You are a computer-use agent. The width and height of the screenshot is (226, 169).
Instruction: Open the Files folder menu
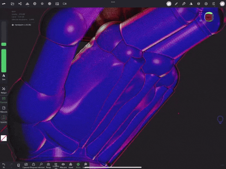tap(12, 4)
